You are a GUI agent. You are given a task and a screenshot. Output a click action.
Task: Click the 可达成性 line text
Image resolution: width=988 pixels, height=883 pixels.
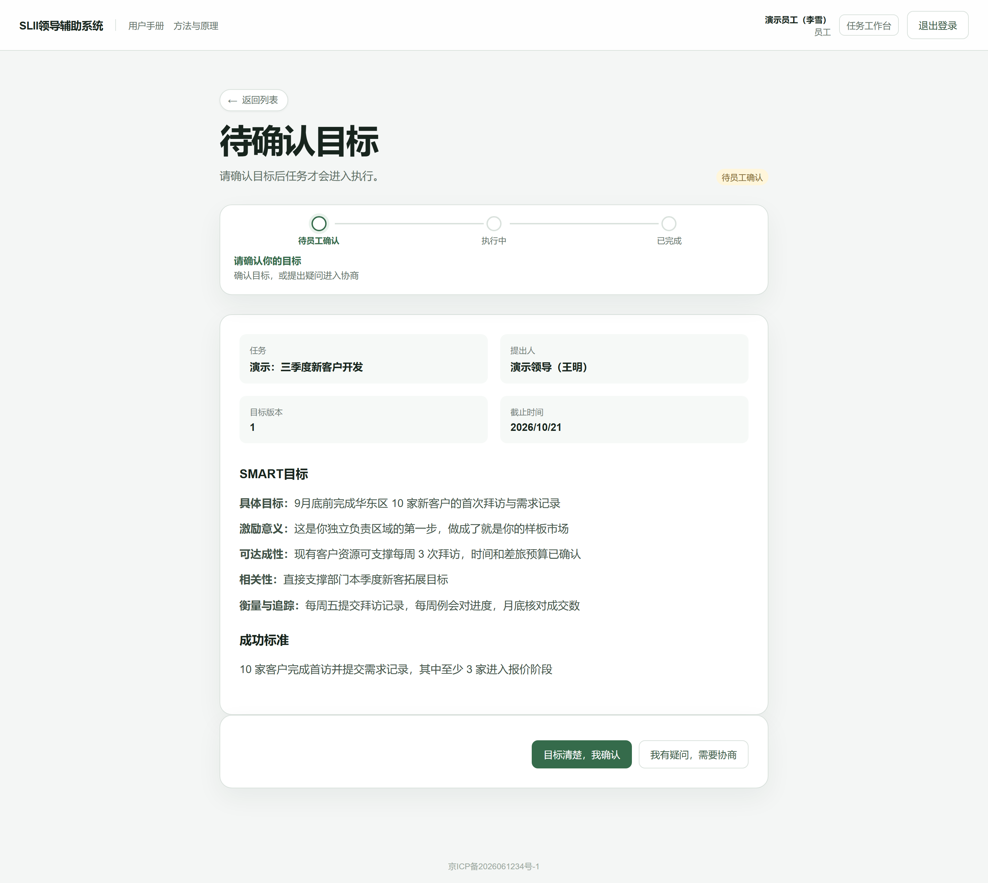[410, 555]
